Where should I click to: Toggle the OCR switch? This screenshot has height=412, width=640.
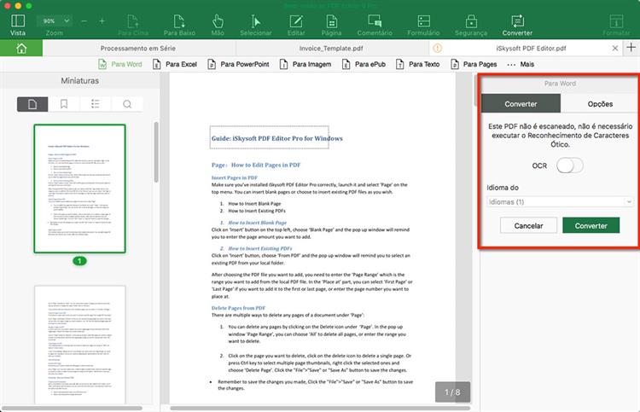click(x=569, y=165)
